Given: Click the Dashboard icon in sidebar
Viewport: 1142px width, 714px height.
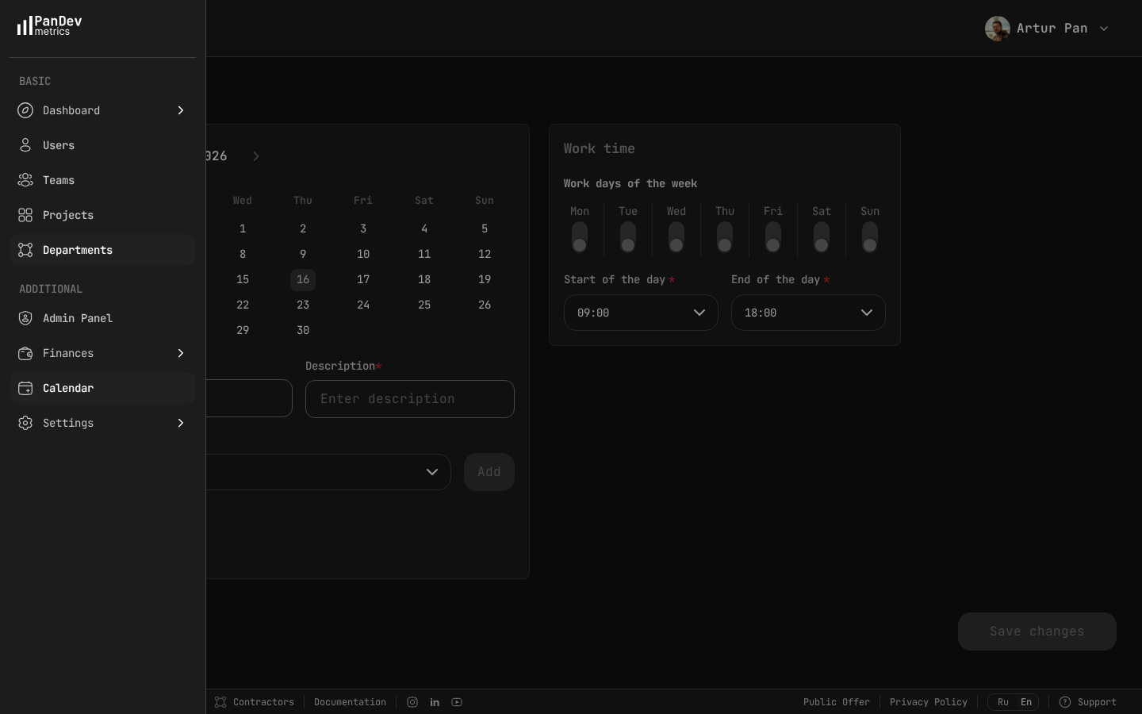Looking at the screenshot, I should (25, 110).
